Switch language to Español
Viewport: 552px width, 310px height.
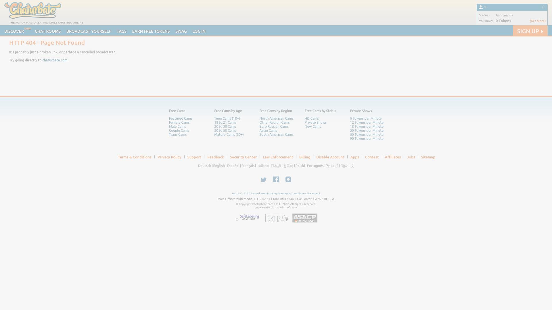coord(233,166)
